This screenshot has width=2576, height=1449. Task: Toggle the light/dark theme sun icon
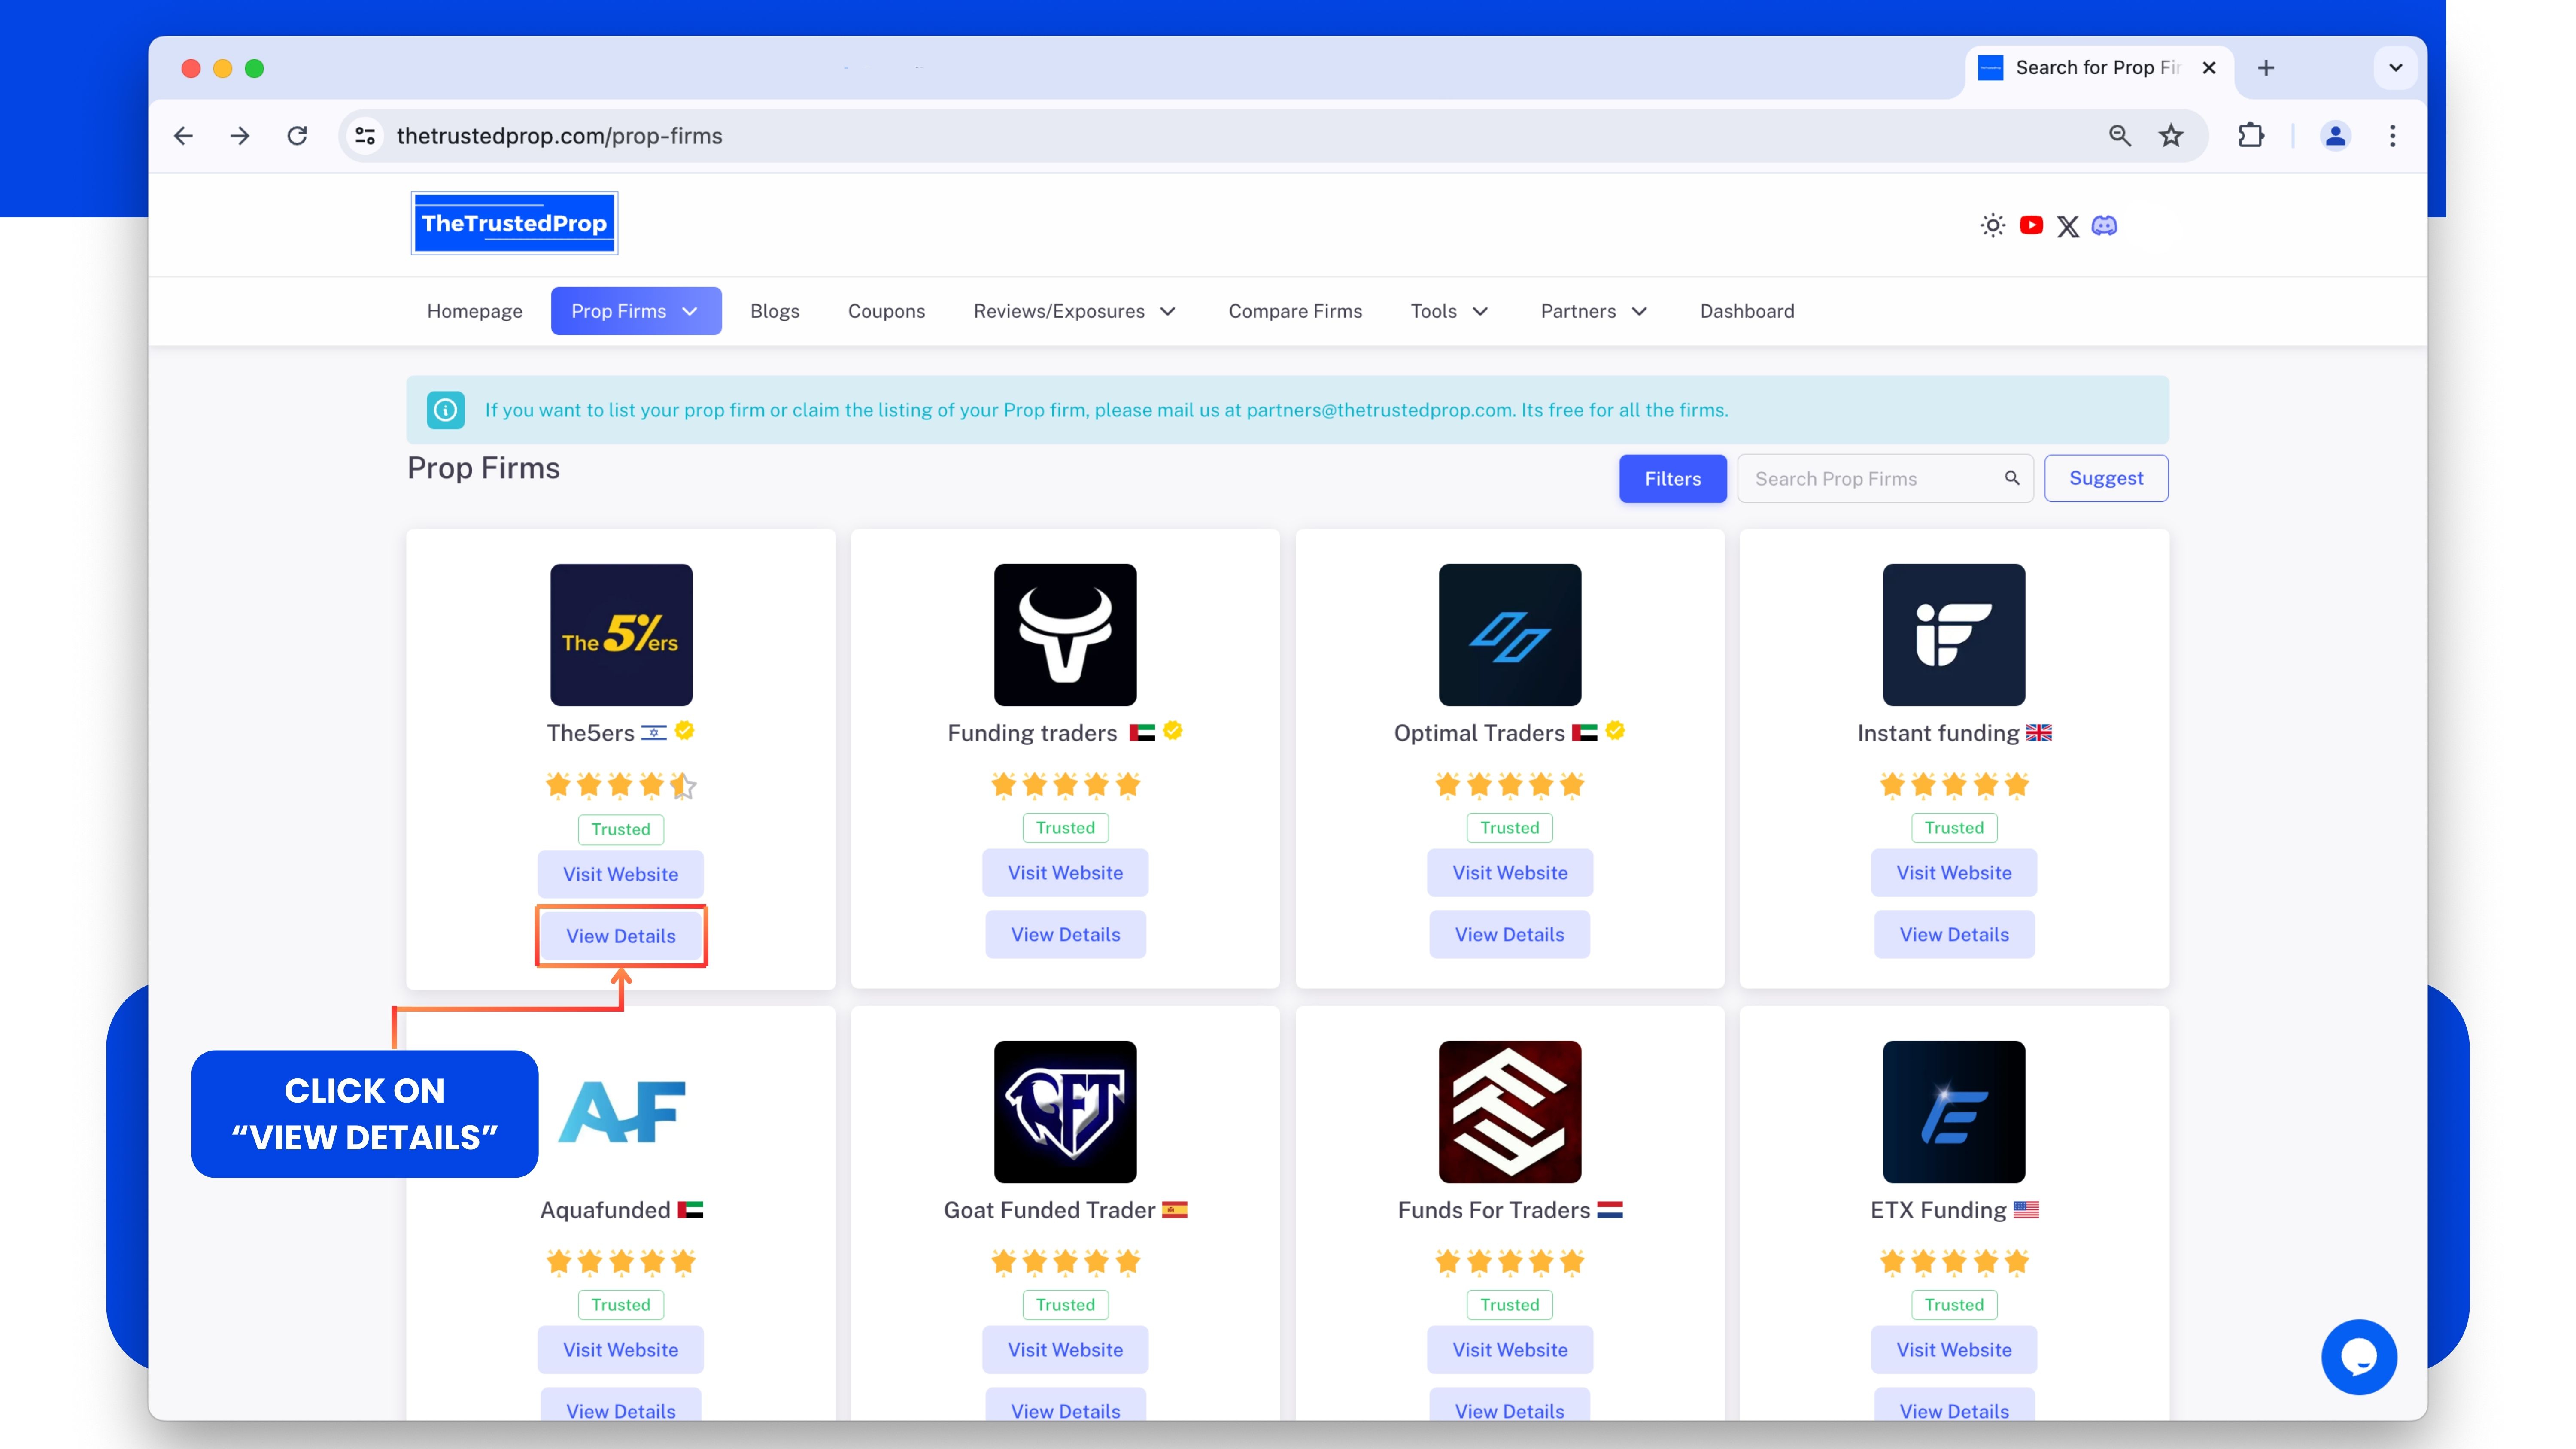(x=1993, y=226)
